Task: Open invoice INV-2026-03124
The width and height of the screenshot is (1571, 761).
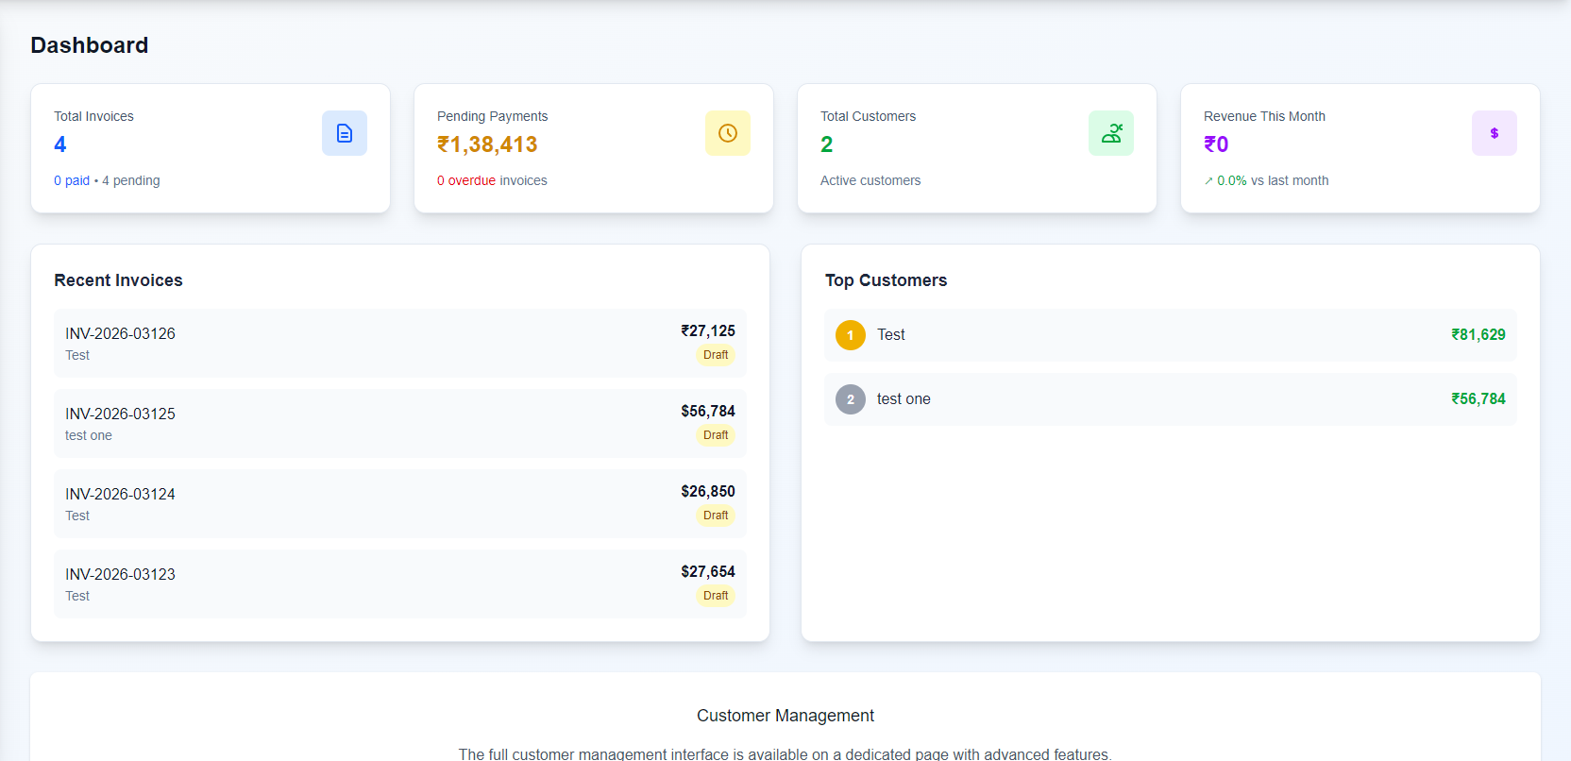Action: pos(400,503)
